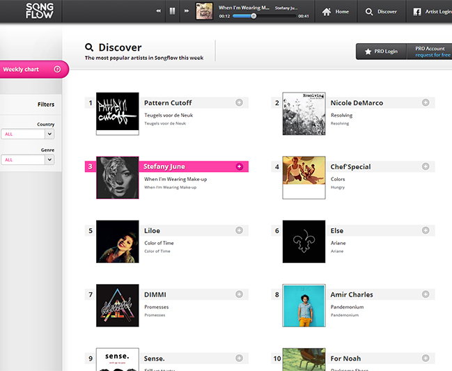Click artist name Pattern Cutoff
Image resolution: width=452 pixels, height=371 pixels.
[x=168, y=103]
